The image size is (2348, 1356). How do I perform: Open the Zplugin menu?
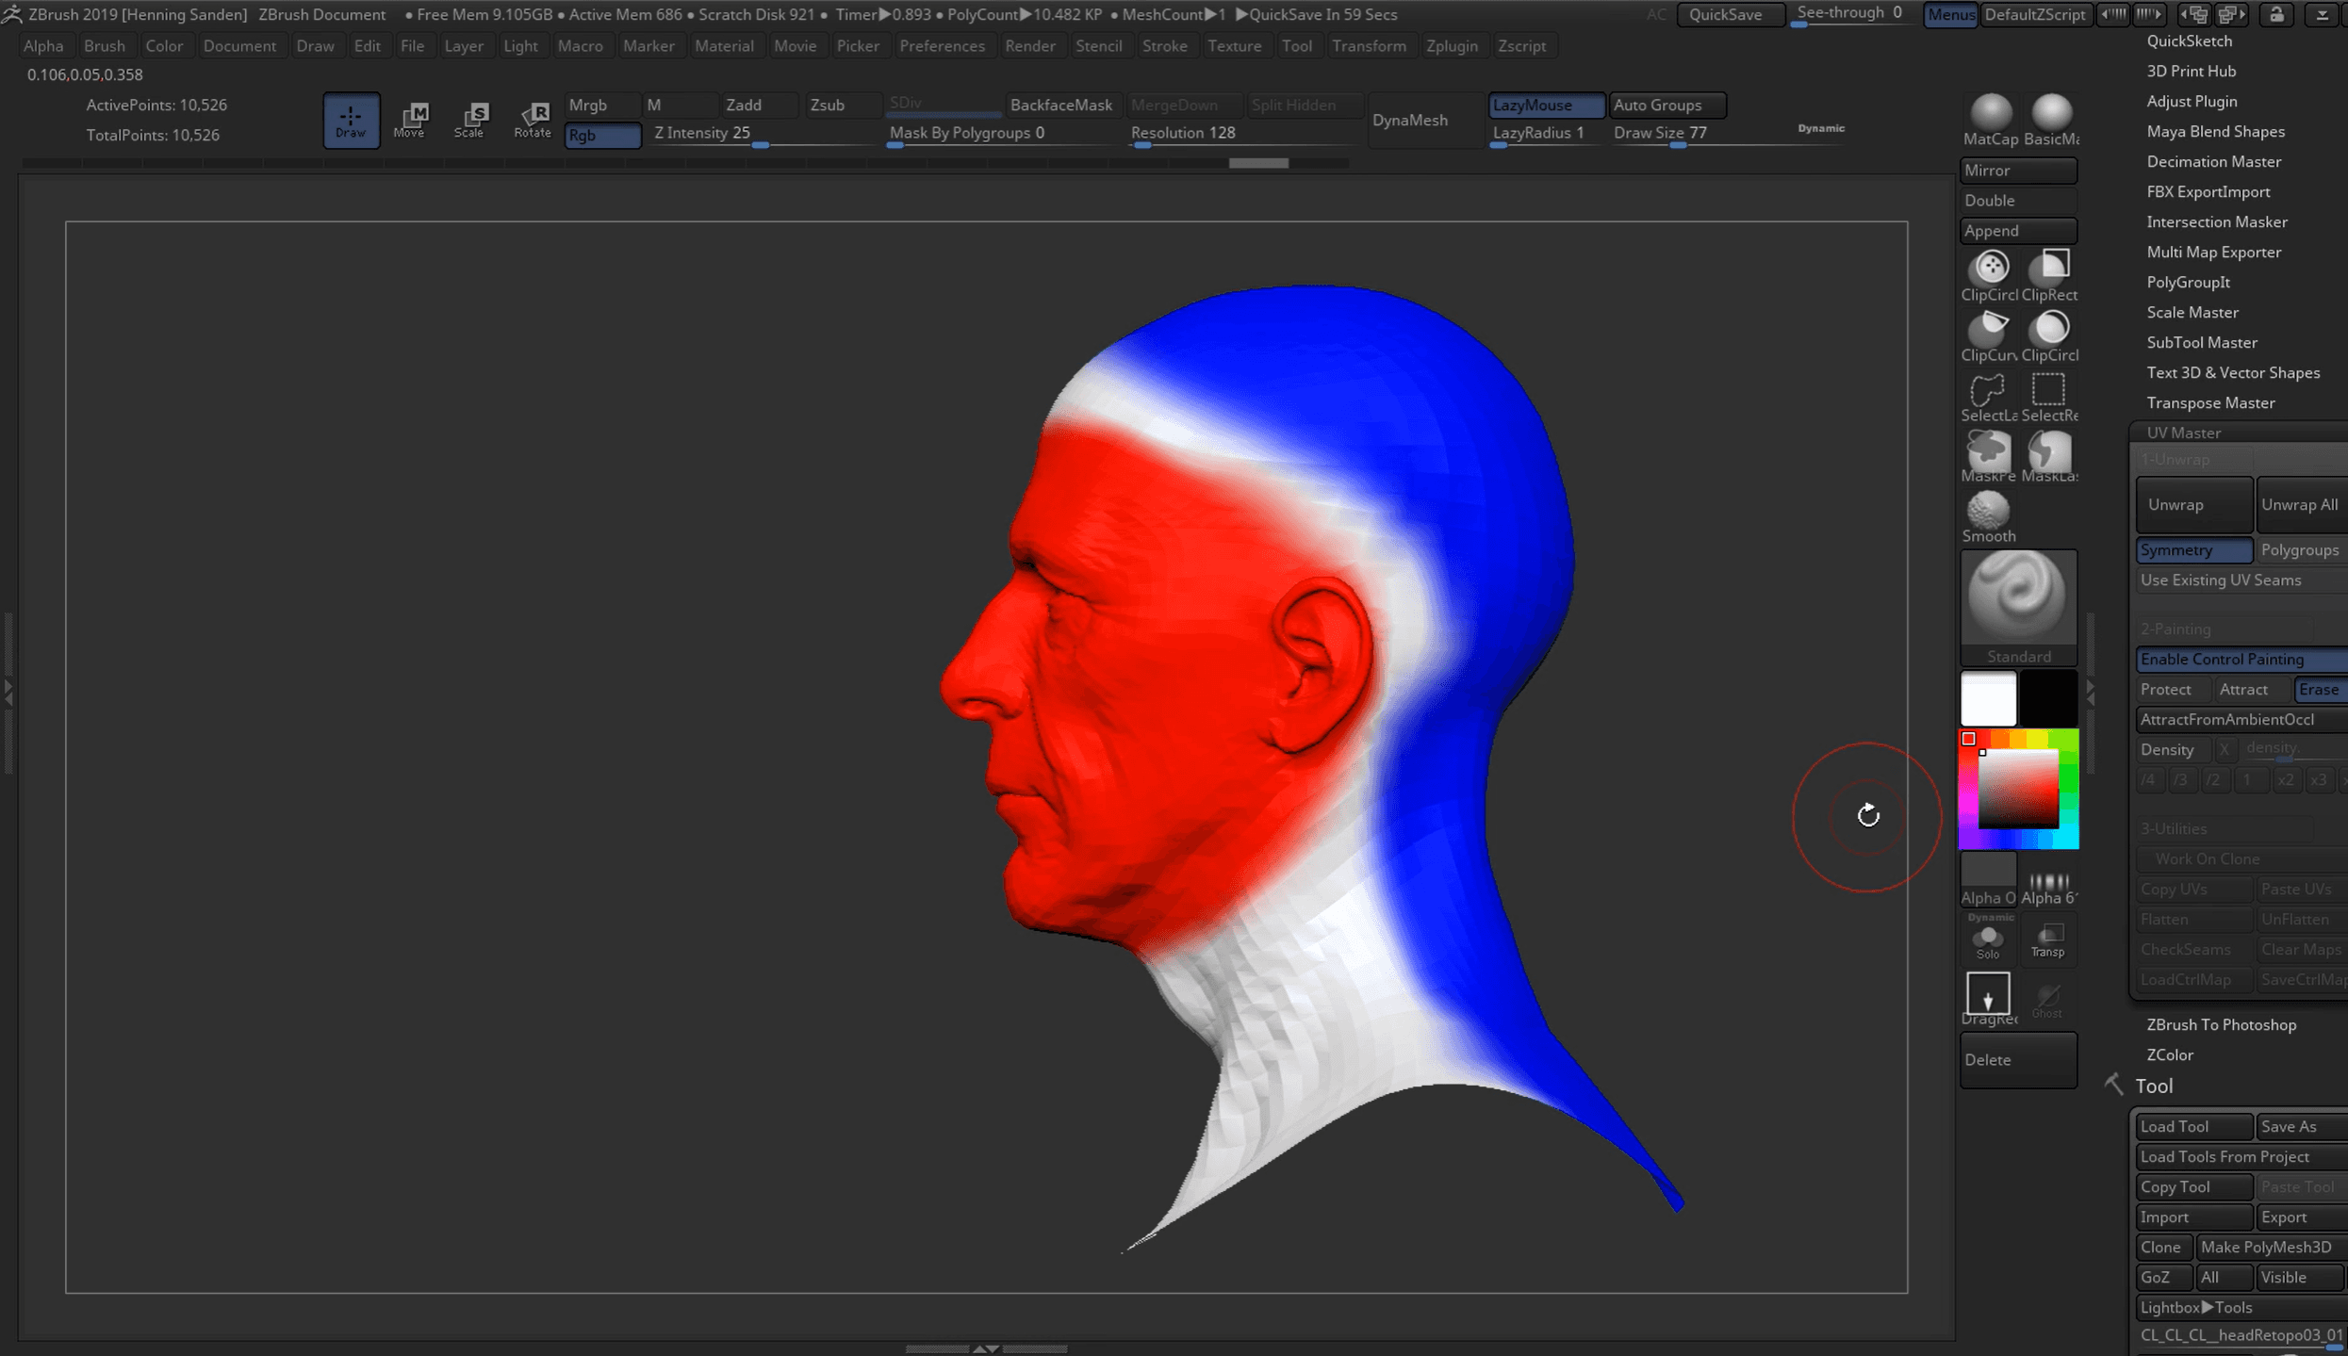pos(1451,45)
